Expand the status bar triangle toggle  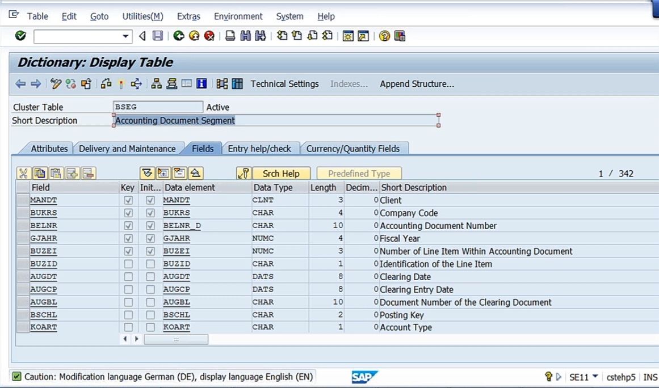(x=559, y=377)
